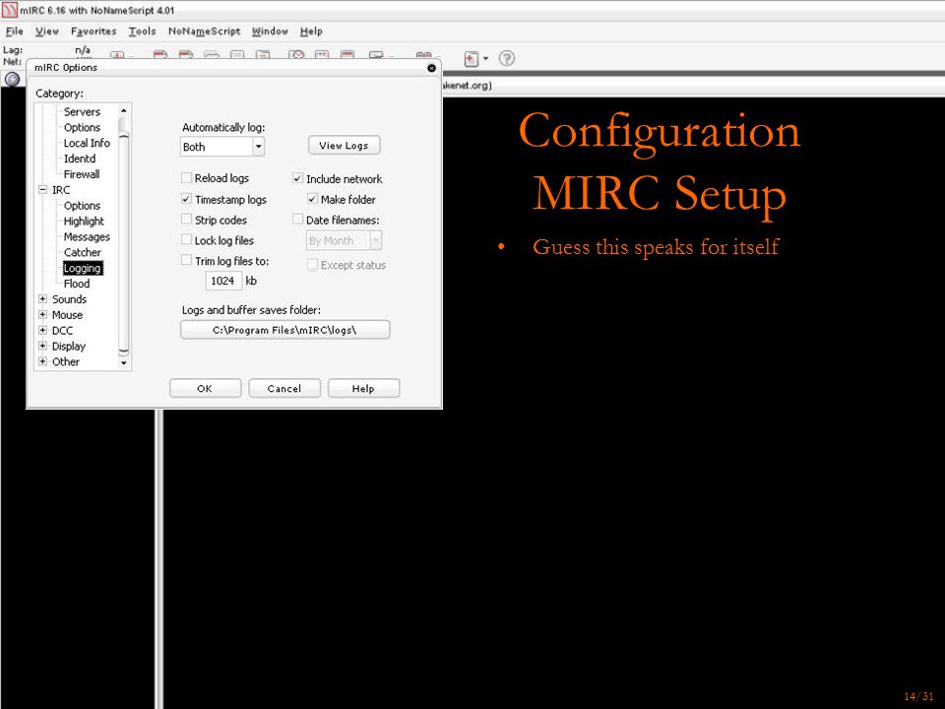945x709 pixels.
Task: Open the NoNameScript menu
Action: pos(205,32)
